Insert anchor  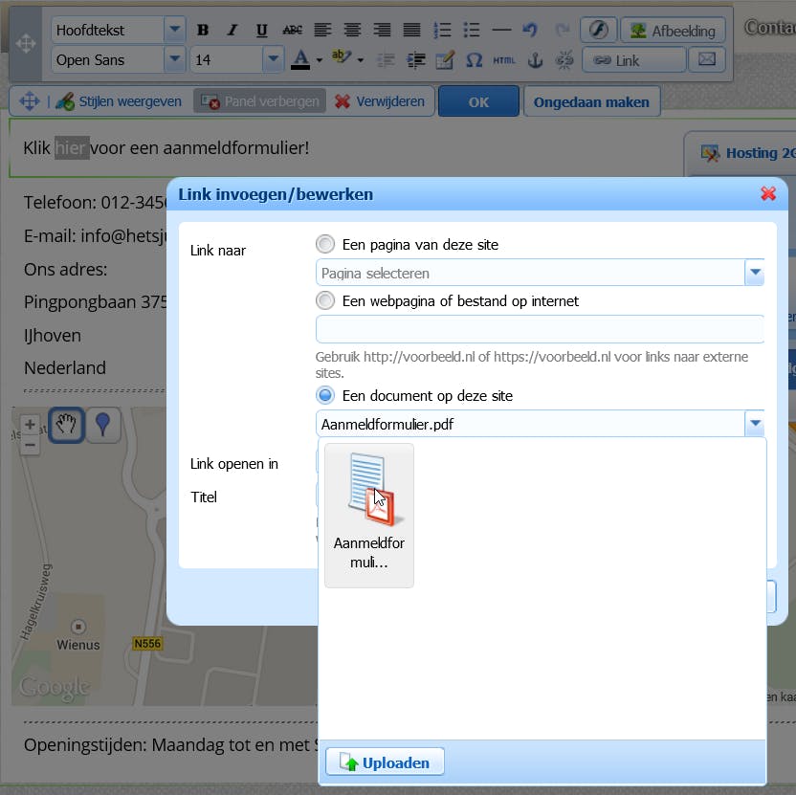click(535, 60)
